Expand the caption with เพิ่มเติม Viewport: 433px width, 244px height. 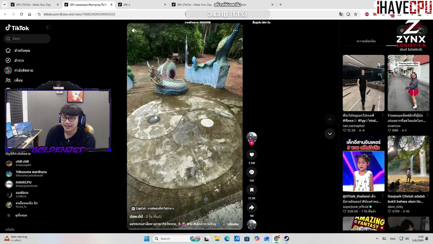click(233, 224)
